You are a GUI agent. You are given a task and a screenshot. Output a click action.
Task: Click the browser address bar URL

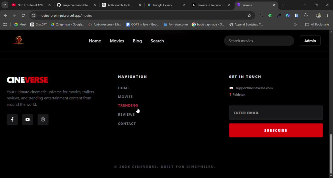(65, 16)
